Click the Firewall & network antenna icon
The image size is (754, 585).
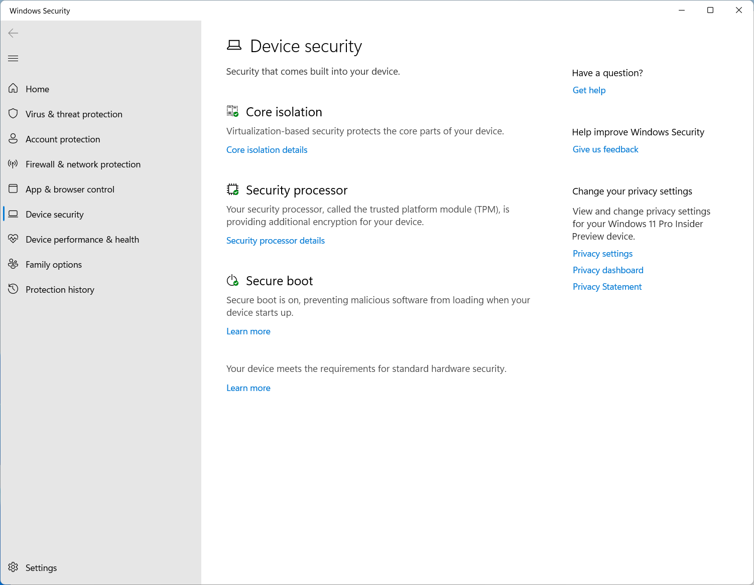pyautogui.click(x=14, y=164)
